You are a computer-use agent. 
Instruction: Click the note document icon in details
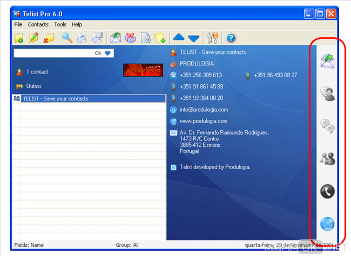pos(173,167)
